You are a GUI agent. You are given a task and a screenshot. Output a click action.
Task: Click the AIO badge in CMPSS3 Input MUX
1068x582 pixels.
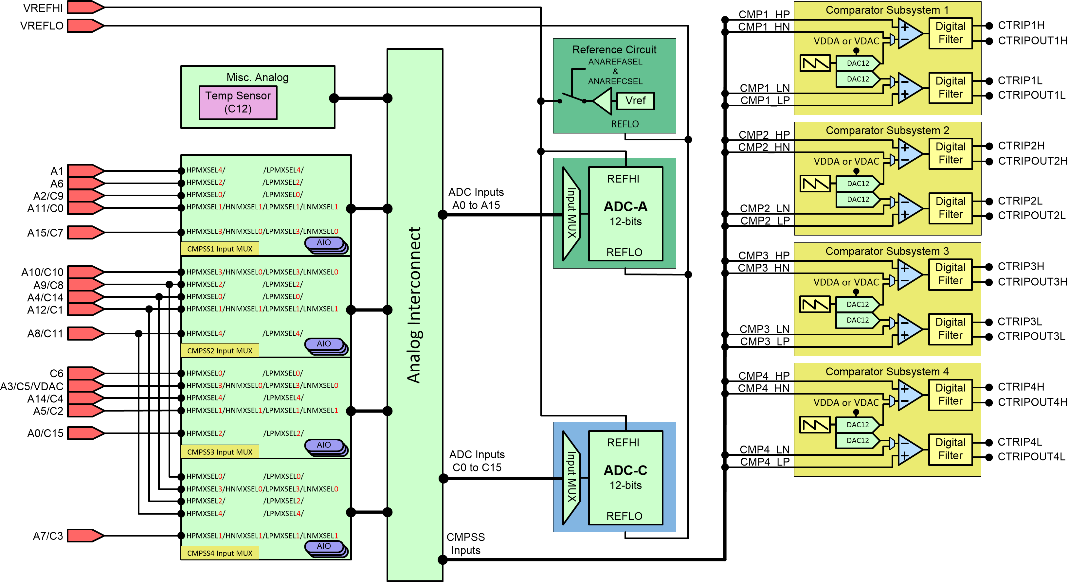click(x=326, y=447)
